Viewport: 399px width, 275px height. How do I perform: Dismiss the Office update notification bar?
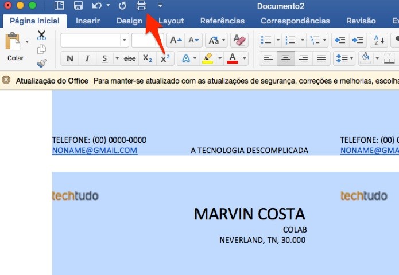point(6,80)
